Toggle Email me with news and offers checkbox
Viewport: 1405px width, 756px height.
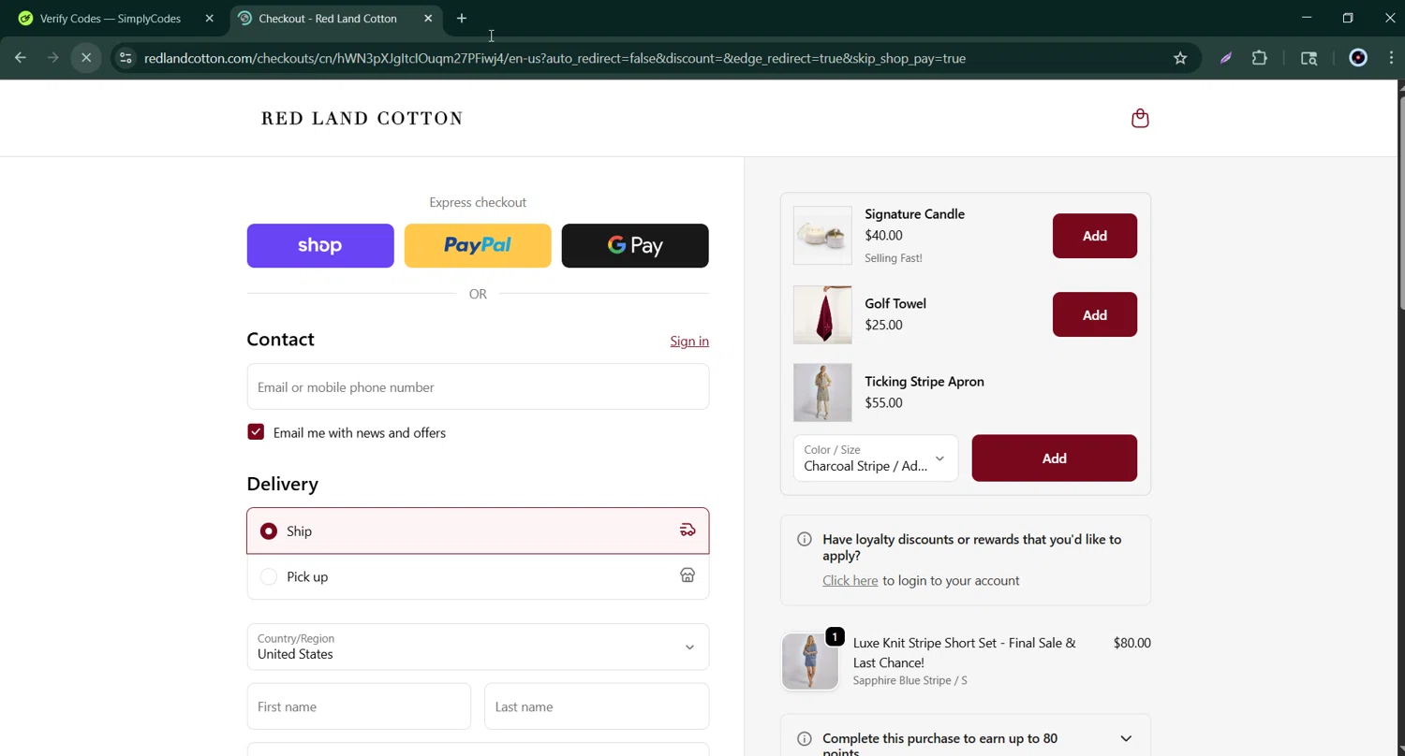click(256, 431)
